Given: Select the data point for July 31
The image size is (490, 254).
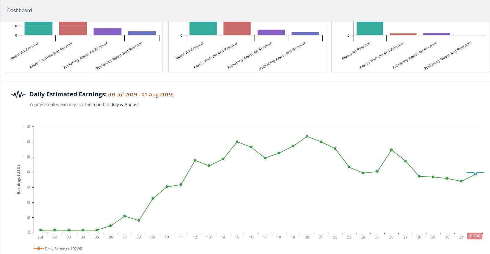Looking at the screenshot, I should tap(461, 181).
